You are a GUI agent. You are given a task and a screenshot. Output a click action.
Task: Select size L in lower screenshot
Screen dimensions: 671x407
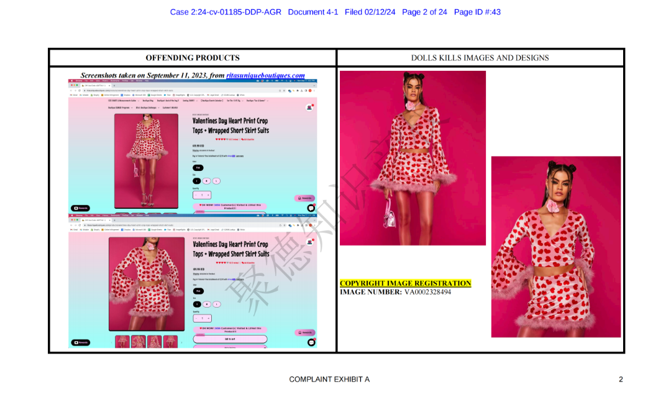(x=217, y=304)
